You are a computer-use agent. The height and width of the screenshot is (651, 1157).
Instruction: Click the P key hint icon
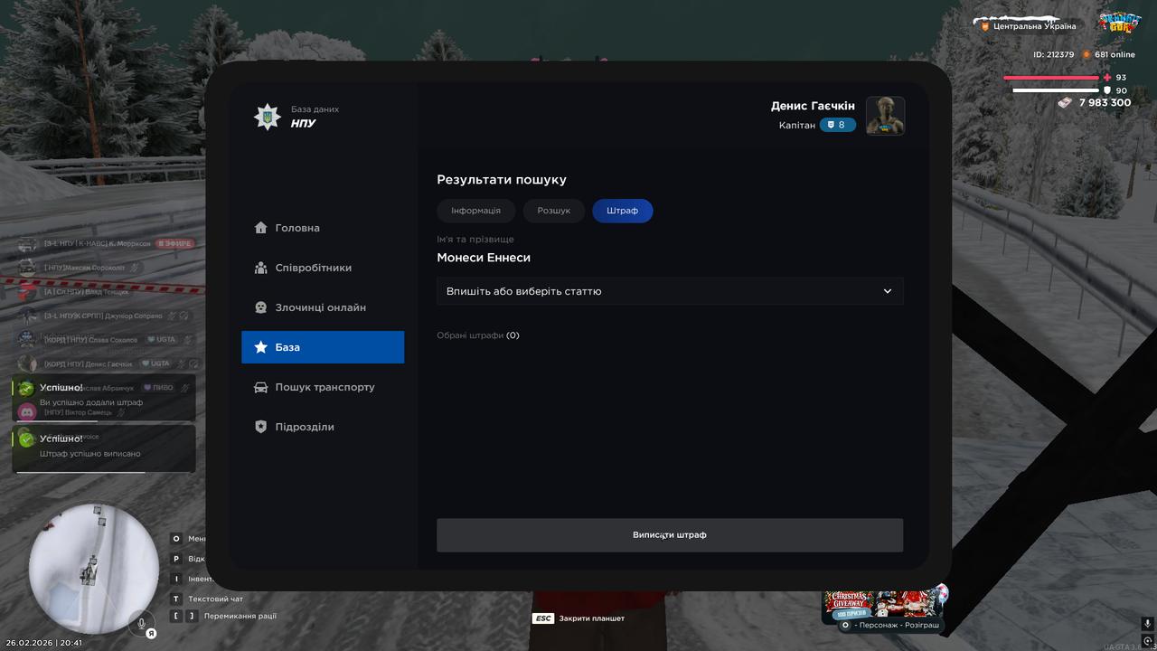click(x=176, y=559)
